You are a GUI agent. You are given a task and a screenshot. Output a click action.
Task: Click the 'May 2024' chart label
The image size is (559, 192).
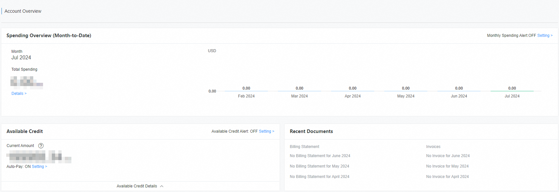(x=405, y=96)
